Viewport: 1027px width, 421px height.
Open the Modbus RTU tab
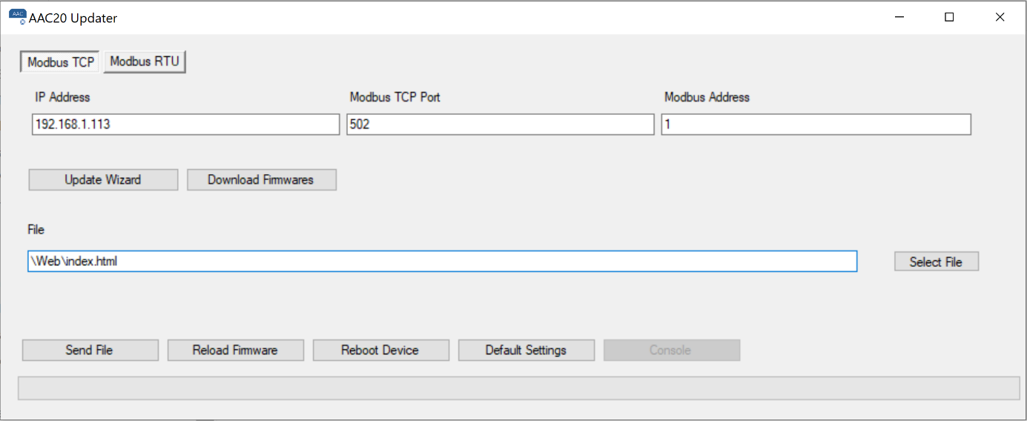pyautogui.click(x=145, y=62)
